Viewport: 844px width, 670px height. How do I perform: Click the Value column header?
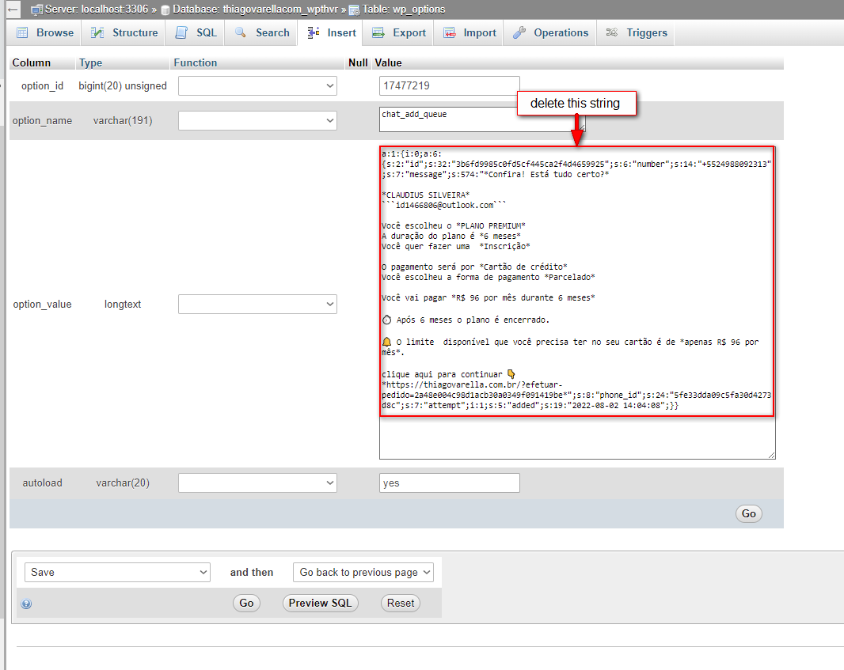tap(388, 63)
